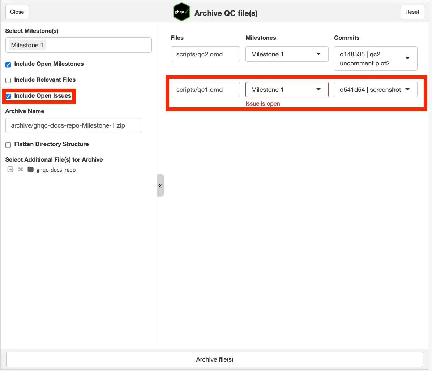Click the Archive file(s) button

(x=215, y=359)
